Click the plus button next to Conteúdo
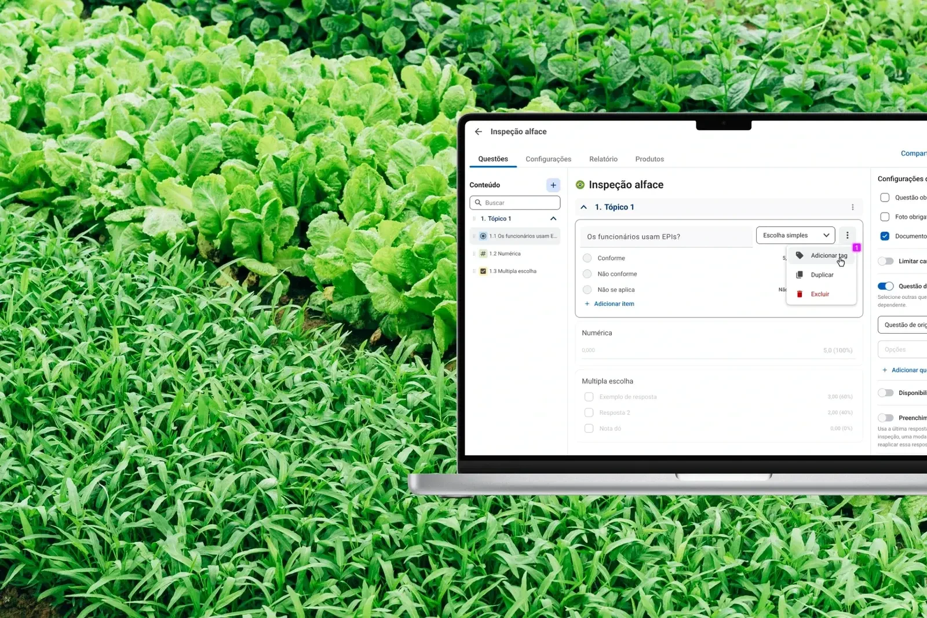Screen dimensions: 927x618 [x=553, y=185]
